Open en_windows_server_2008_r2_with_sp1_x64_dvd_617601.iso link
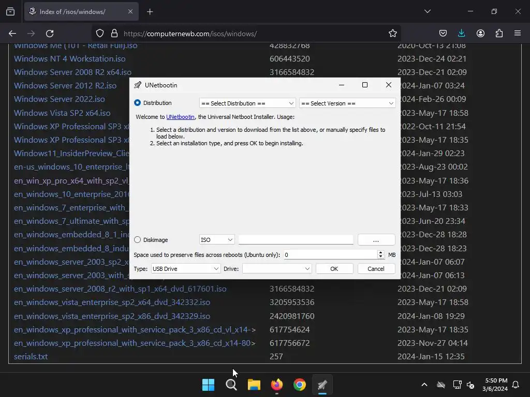Viewport: 530px width, 397px height. [120, 289]
